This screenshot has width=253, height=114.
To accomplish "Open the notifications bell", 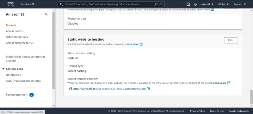I will [x=195, y=4].
